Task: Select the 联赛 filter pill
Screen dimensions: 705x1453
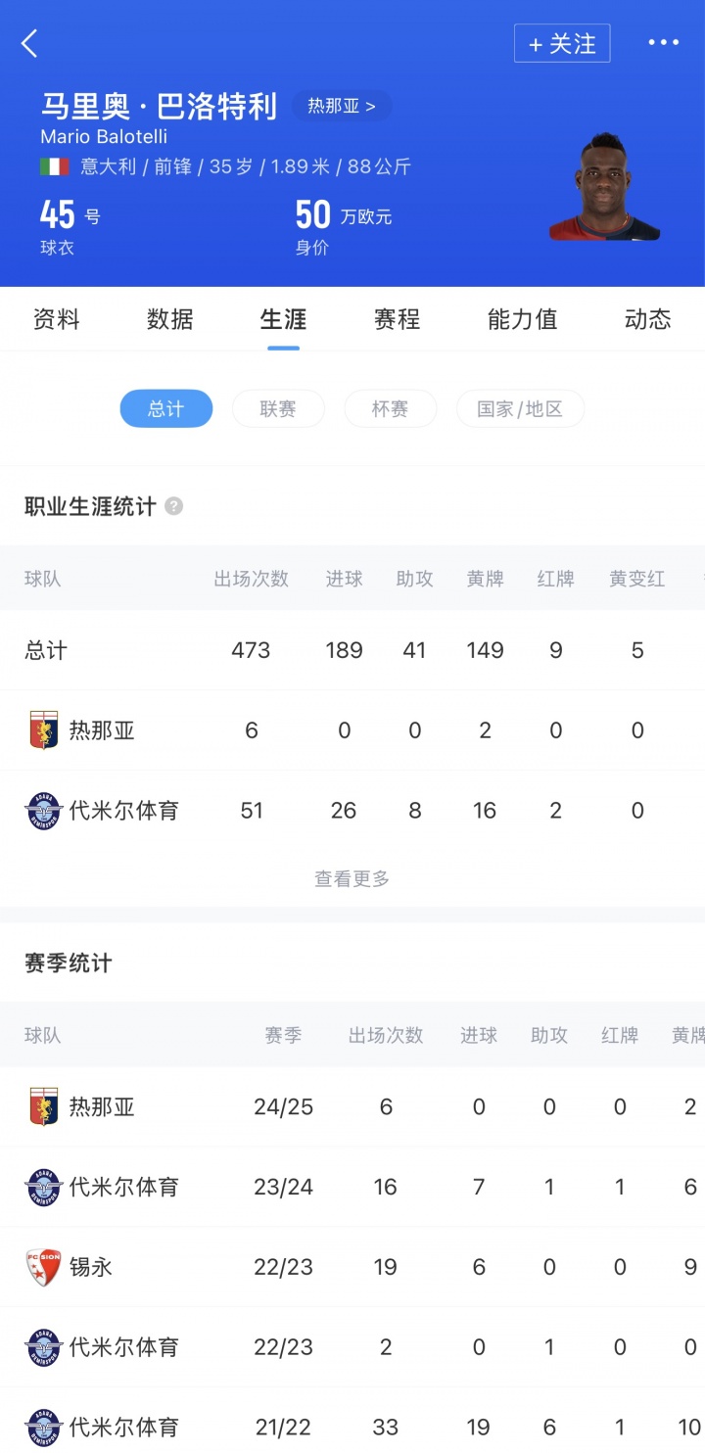Action: click(x=278, y=408)
